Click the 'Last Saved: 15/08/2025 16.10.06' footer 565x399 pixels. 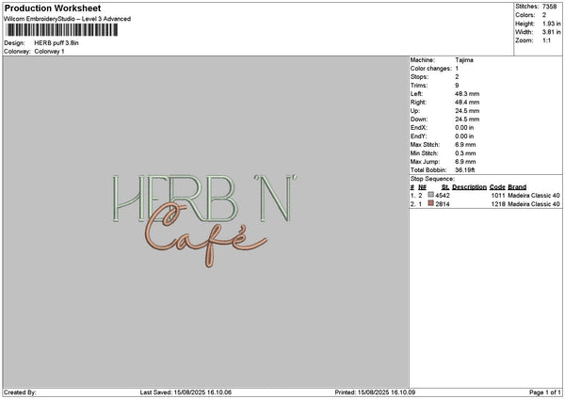186,392
